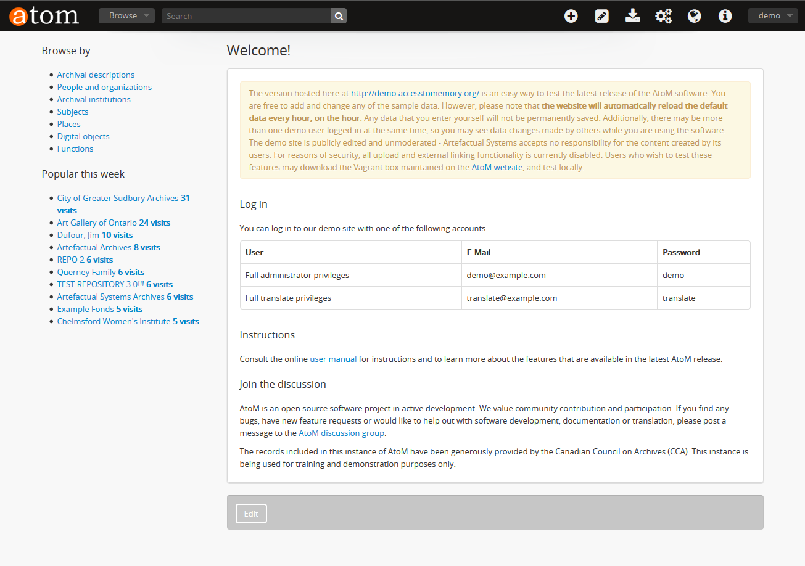Select Digital objects in the Browse by list
805x566 pixels.
point(83,136)
